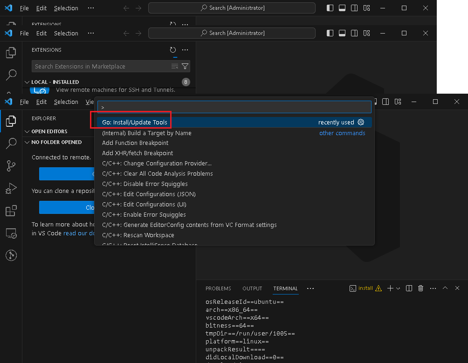Kill the active terminal with the trash icon
This screenshot has width=468, height=363.
click(x=420, y=288)
